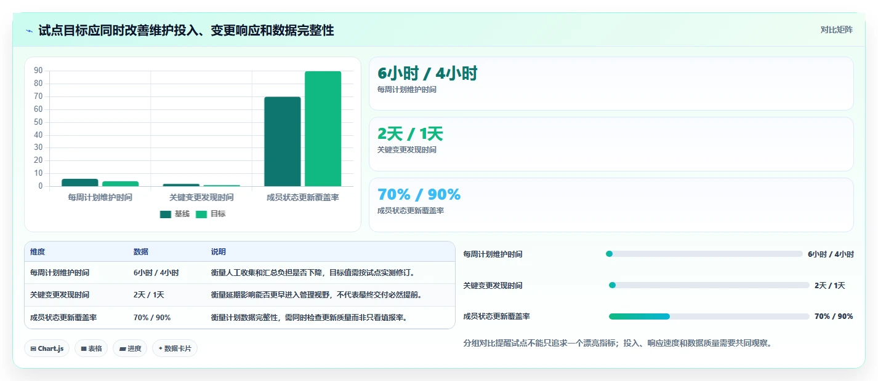Click chart axis label 关键变更发现时间

[x=201, y=197]
